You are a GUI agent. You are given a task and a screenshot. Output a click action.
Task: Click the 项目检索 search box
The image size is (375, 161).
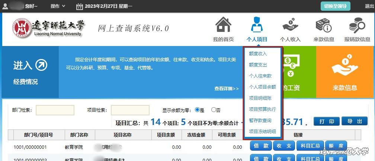(130, 110)
